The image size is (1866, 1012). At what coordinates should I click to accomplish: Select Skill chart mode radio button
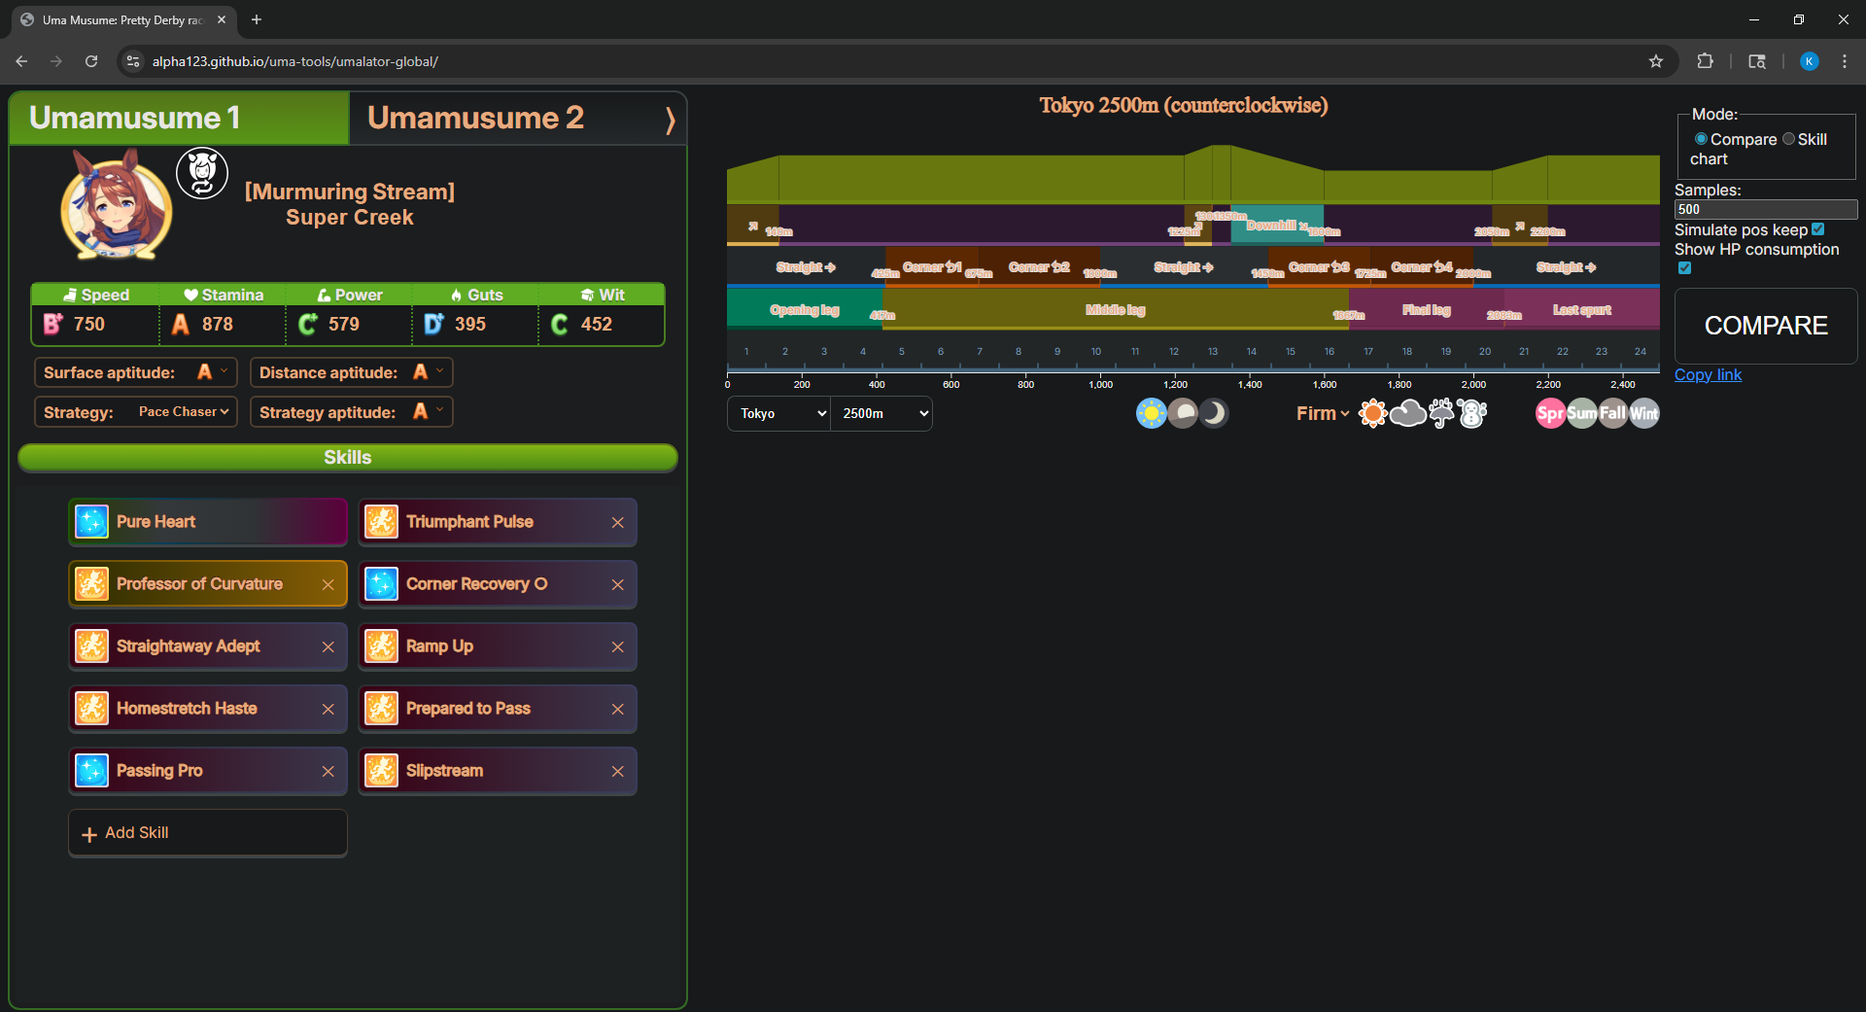click(x=1788, y=139)
